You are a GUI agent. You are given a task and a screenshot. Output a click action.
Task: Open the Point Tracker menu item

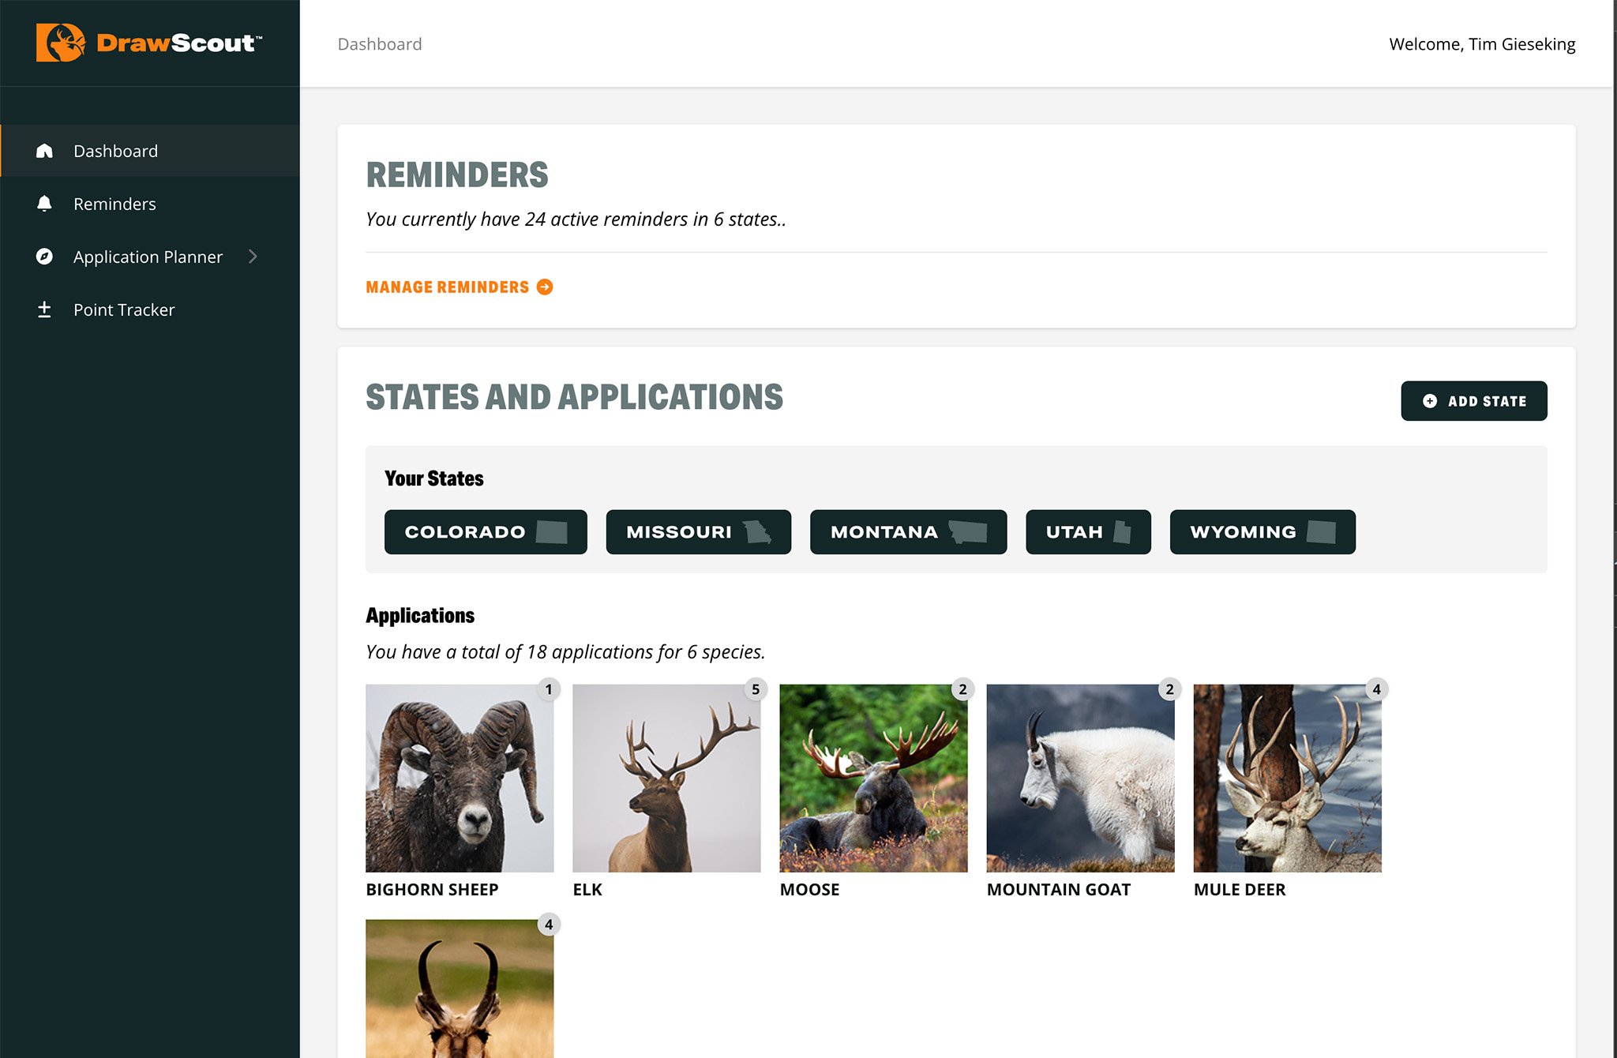[x=124, y=310]
